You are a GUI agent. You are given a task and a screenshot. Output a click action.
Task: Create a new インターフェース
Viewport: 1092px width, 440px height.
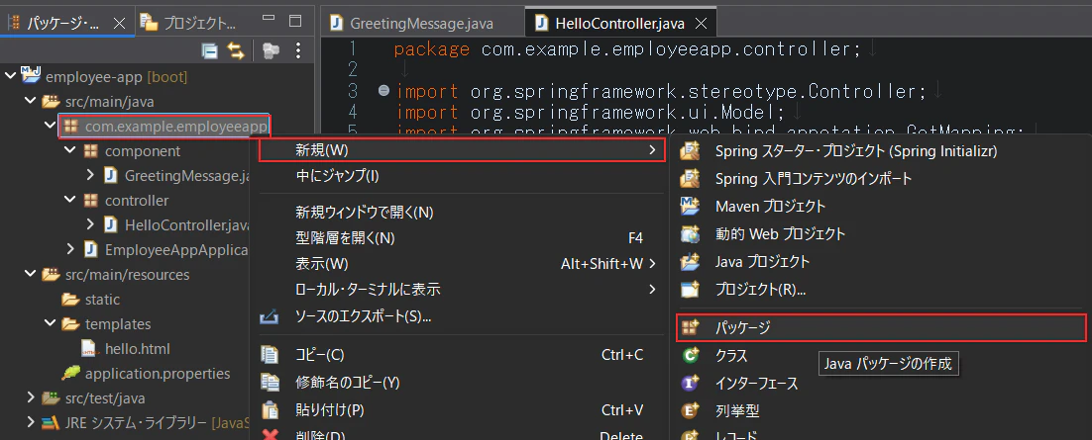coord(881,383)
